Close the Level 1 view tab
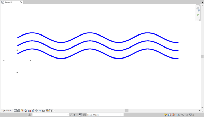This screenshot has width=204, height=117. (x=21, y=2)
